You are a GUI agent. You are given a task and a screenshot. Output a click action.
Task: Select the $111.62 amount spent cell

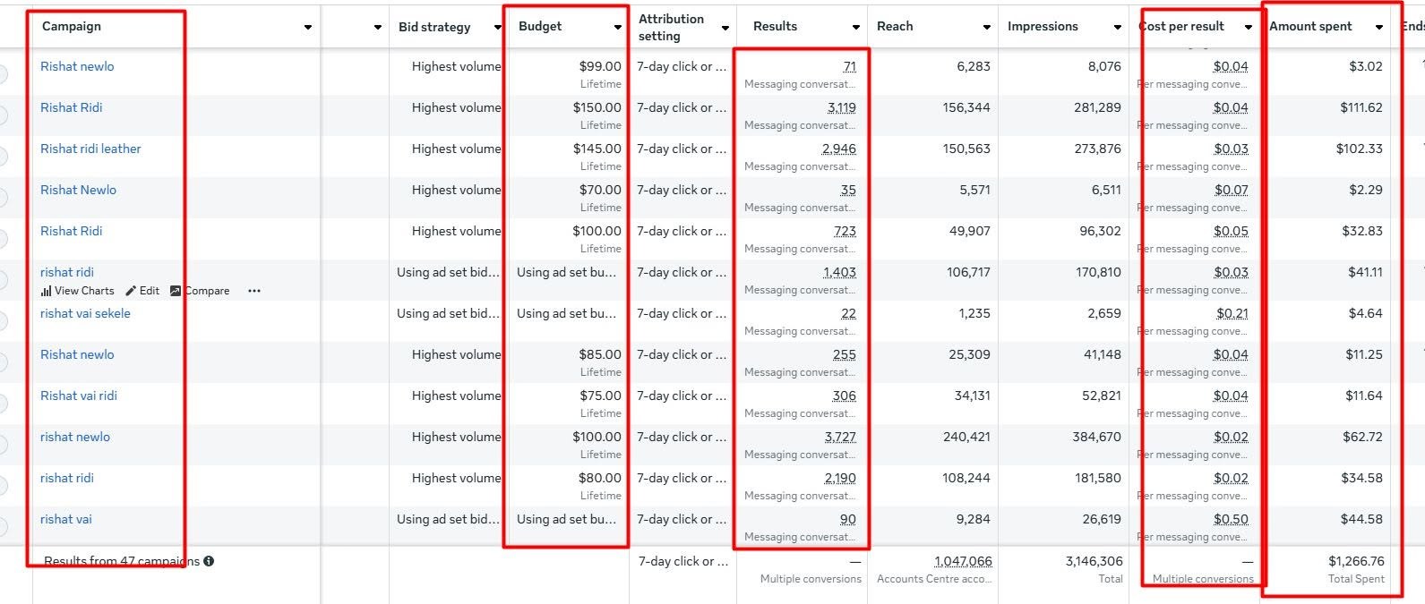click(1361, 107)
